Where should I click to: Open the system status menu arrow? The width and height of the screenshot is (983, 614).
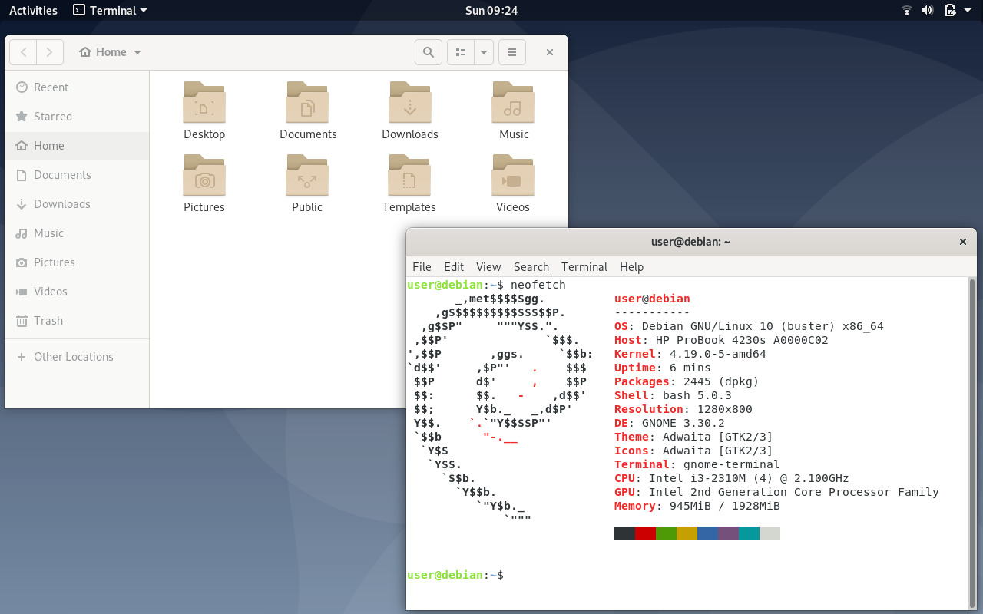(x=966, y=10)
